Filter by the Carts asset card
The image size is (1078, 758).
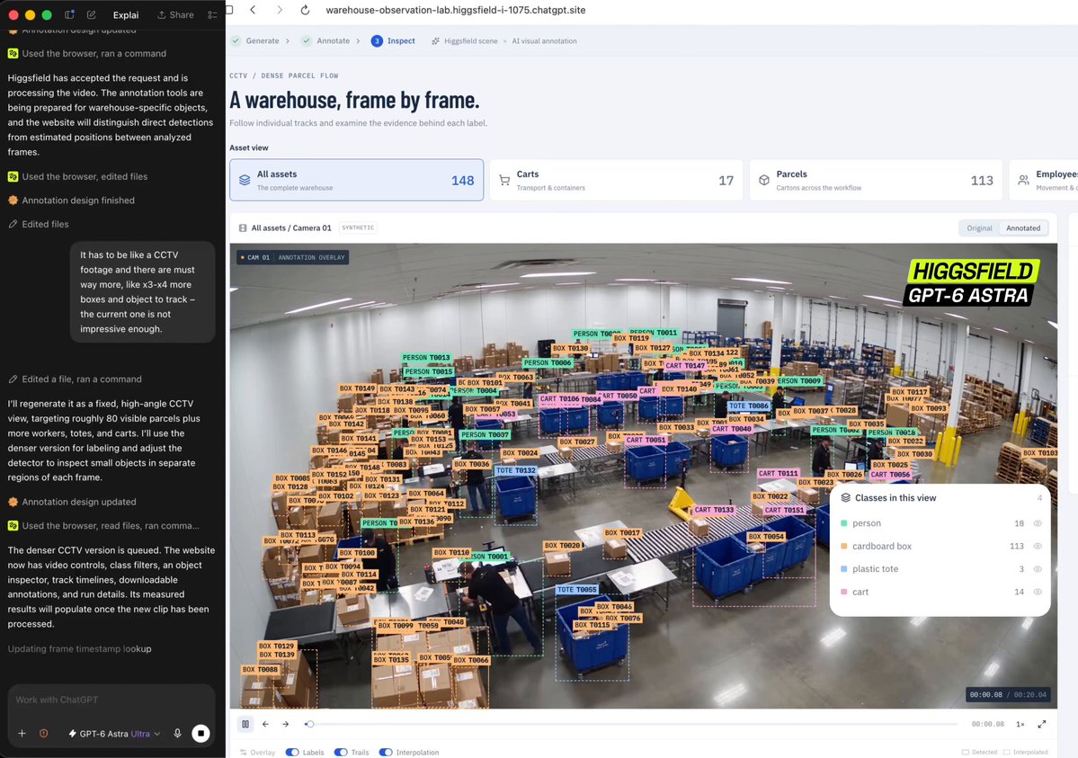[616, 180]
